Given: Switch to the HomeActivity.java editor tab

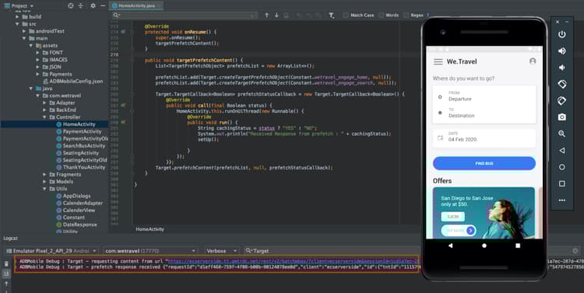Looking at the screenshot, I should point(137,5).
